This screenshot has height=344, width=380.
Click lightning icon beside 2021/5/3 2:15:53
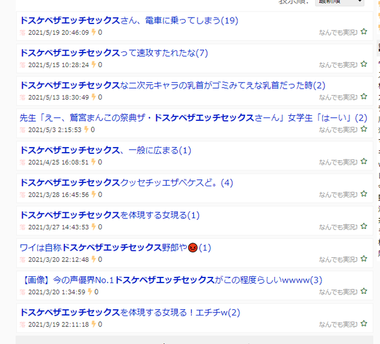click(86, 130)
